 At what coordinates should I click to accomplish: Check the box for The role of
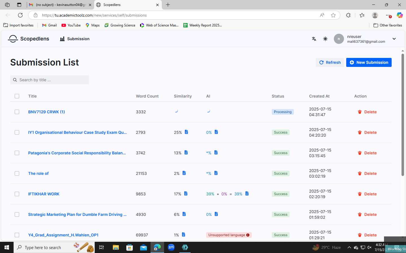[17, 173]
